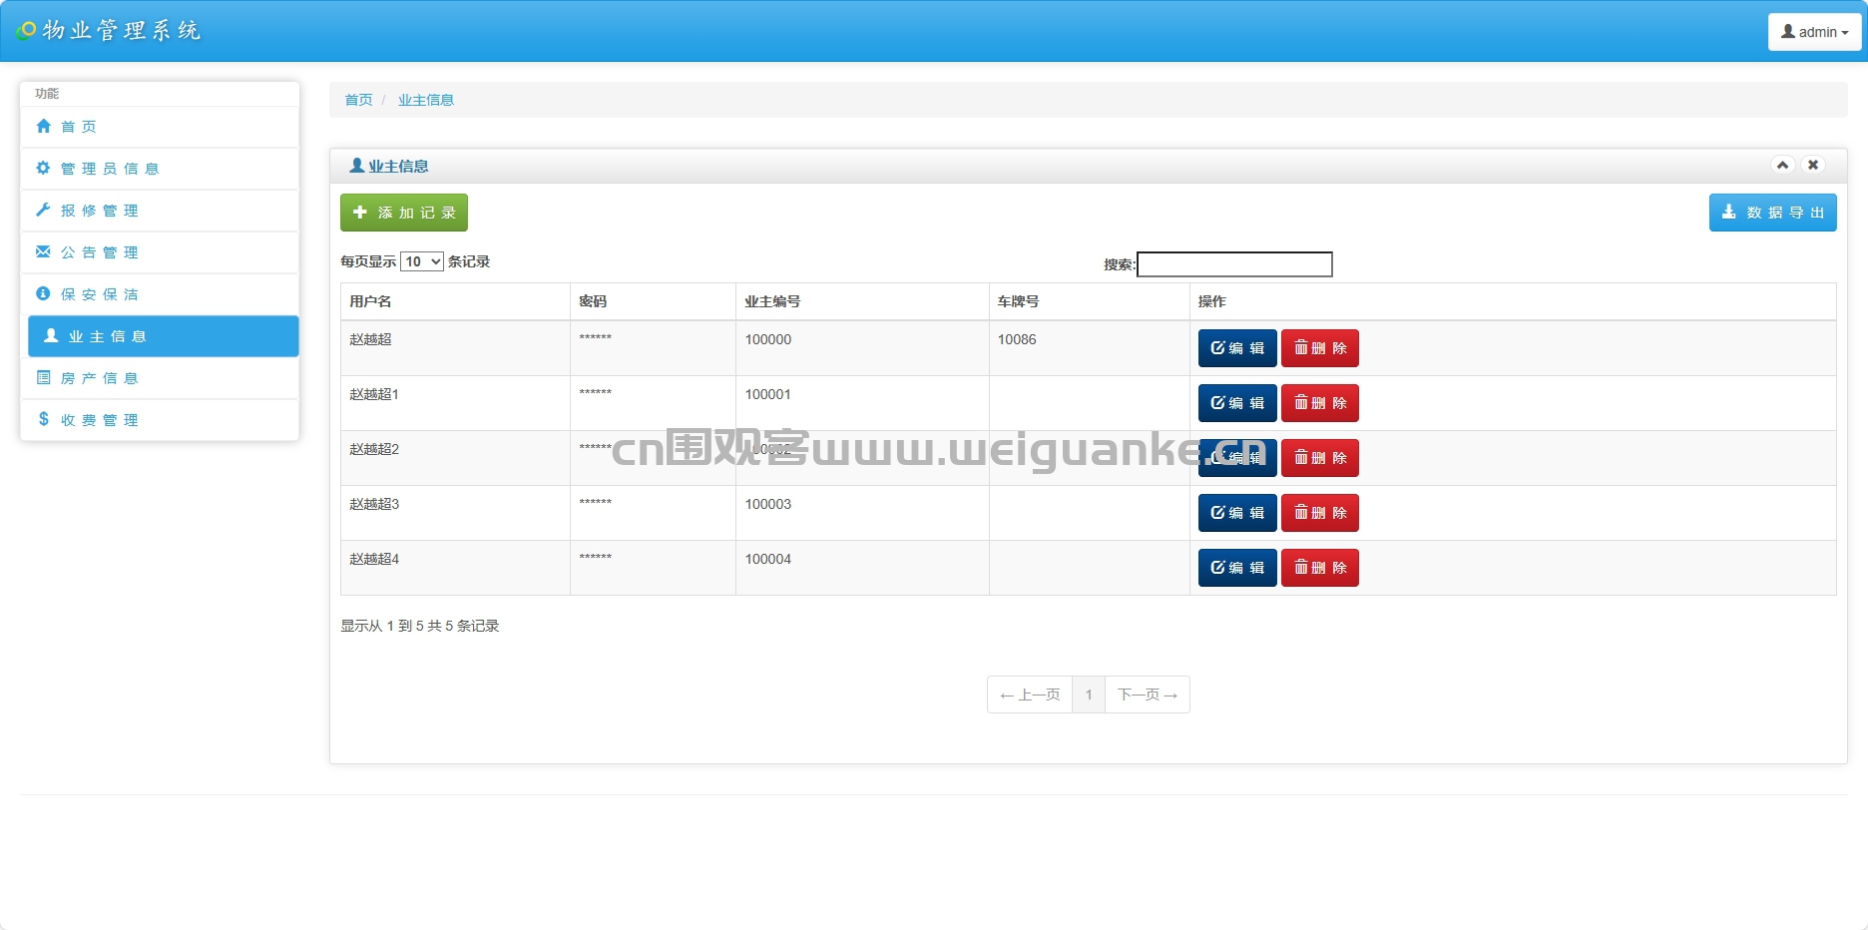Viewport: 1868px width, 930px height.
Task: Click the plus icon on 添加记录
Action: point(360,212)
